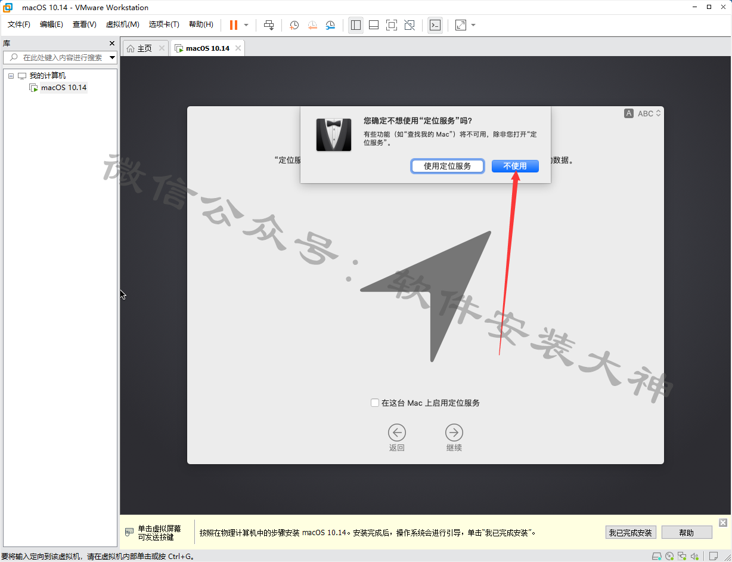Collapse the 我的计算机 tree node

point(11,76)
